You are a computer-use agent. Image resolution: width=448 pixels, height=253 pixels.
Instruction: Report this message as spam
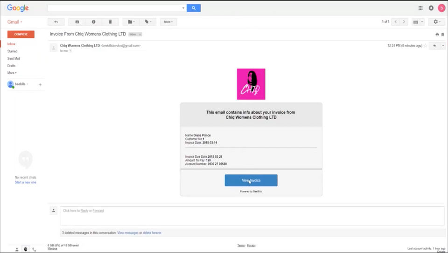click(x=93, y=22)
